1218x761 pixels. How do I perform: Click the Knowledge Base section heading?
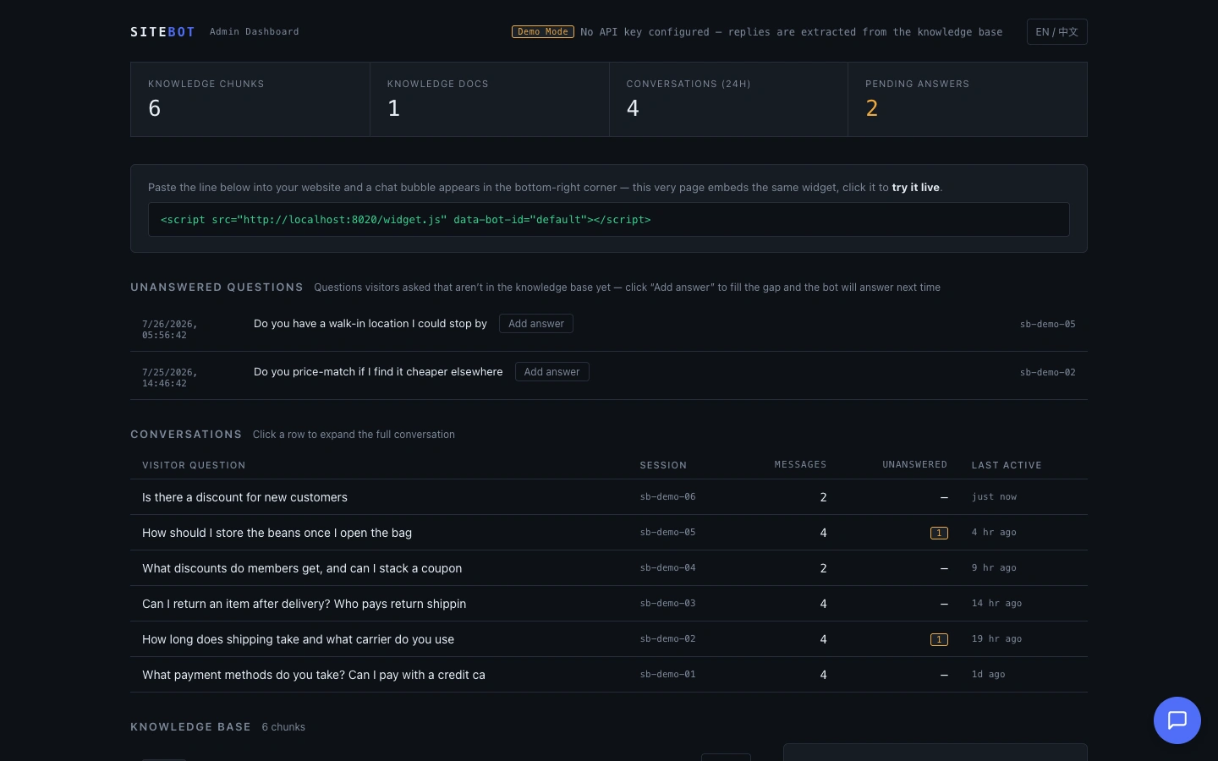tap(190, 727)
